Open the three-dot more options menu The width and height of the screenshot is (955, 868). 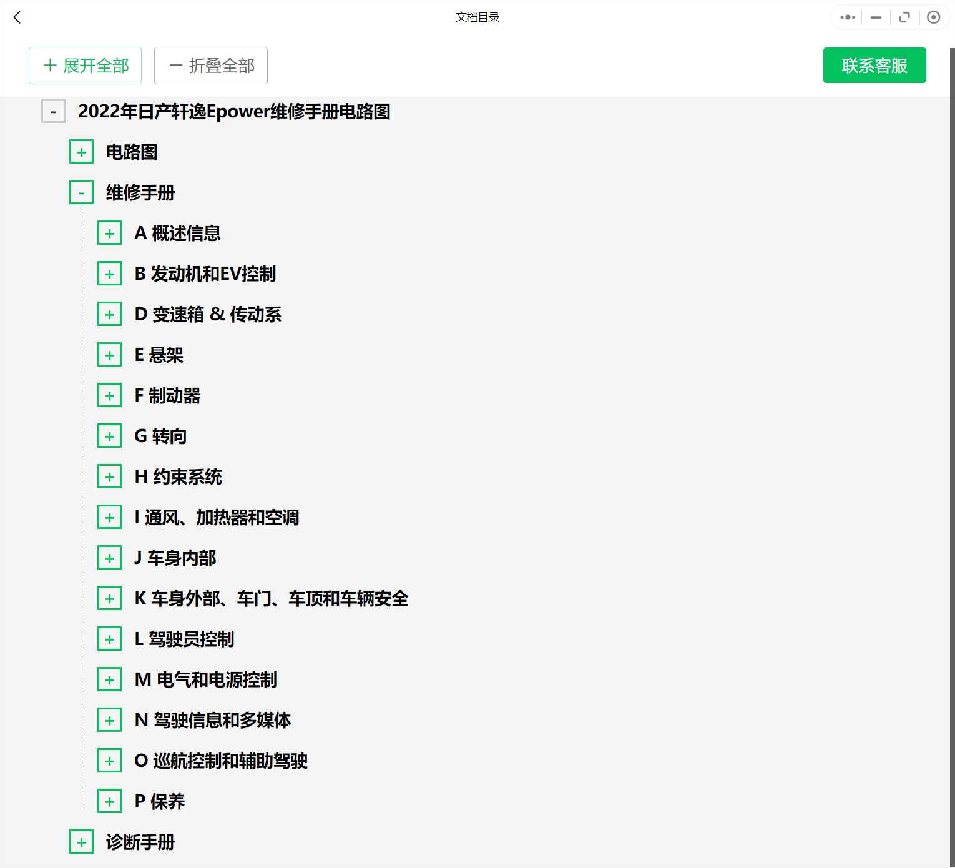point(847,17)
